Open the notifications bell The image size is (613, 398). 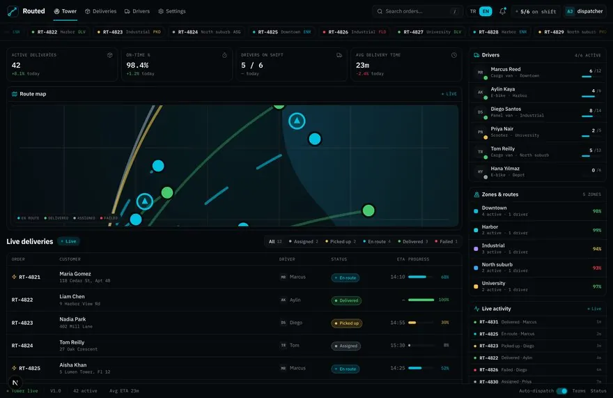(503, 11)
